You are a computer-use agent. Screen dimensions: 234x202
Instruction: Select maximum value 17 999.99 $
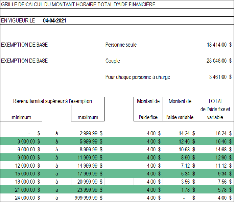(90, 174)
